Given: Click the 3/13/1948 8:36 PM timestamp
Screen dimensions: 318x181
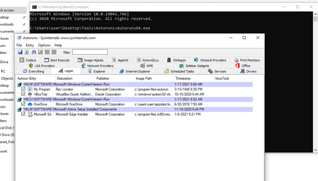Looking at the screenshot, I should [x=188, y=89].
